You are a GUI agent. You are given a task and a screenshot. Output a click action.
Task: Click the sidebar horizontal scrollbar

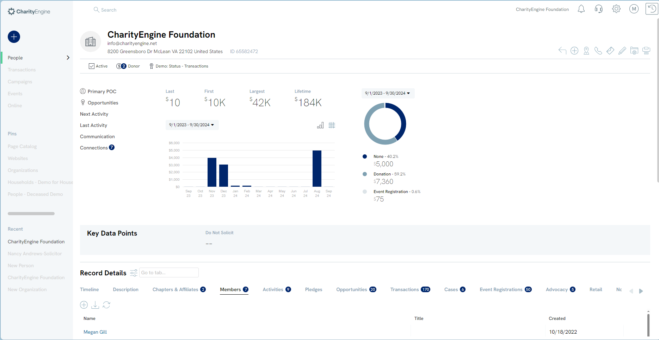[x=31, y=213]
